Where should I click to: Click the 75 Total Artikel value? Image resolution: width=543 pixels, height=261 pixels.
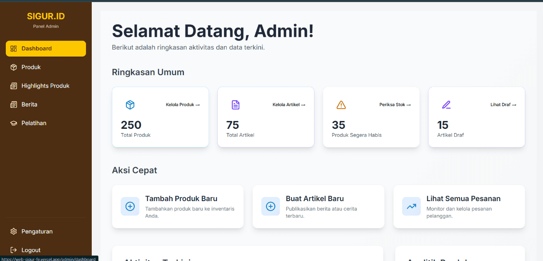coord(233,125)
